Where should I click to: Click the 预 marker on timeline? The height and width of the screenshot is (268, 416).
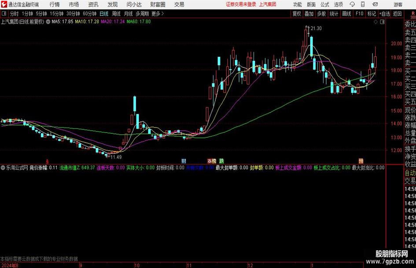click(x=361, y=161)
